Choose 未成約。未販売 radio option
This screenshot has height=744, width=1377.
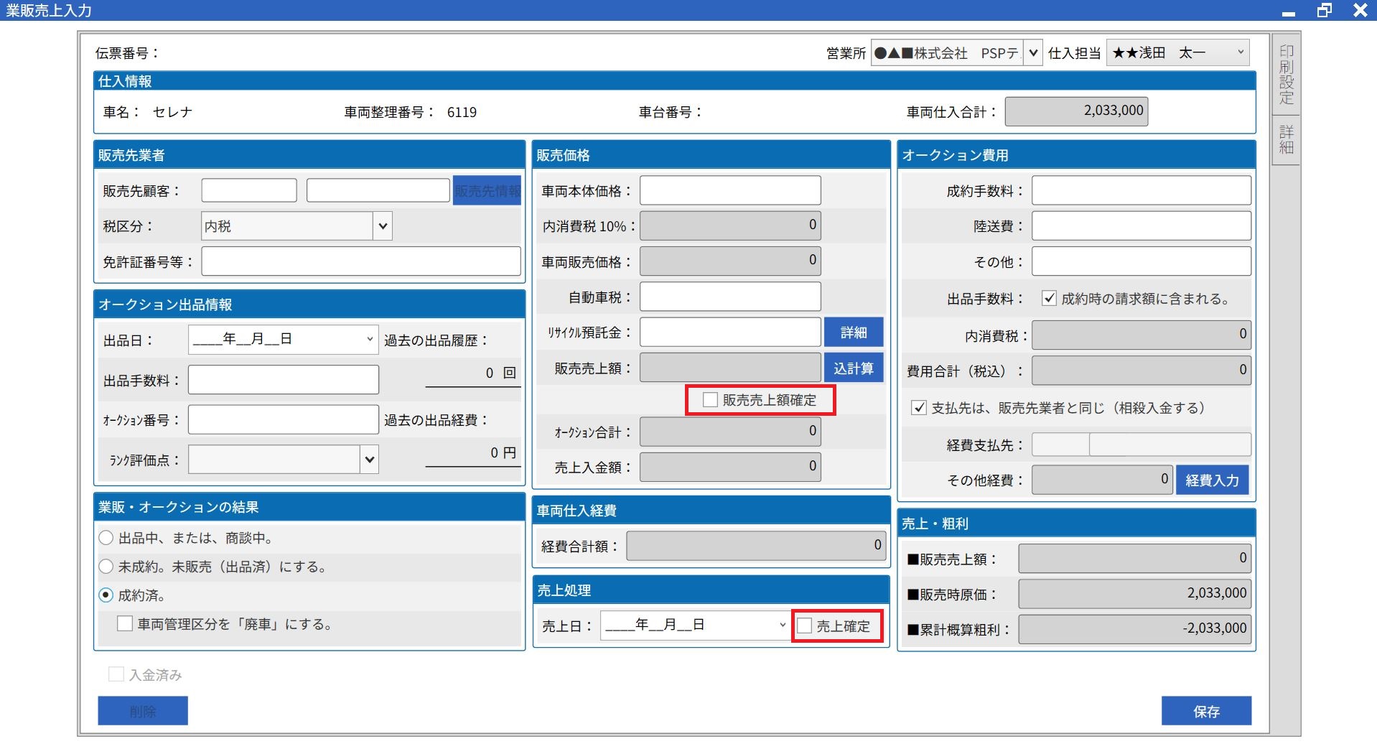[106, 567]
